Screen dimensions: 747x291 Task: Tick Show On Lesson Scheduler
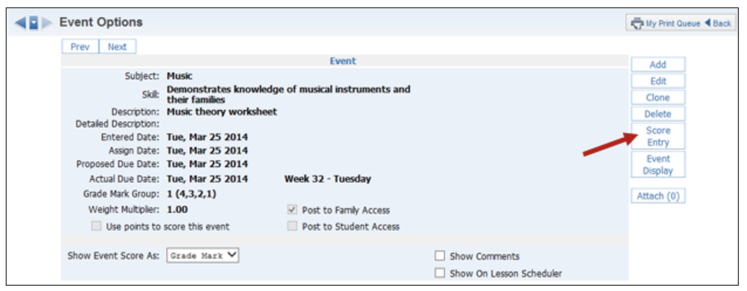(x=440, y=273)
